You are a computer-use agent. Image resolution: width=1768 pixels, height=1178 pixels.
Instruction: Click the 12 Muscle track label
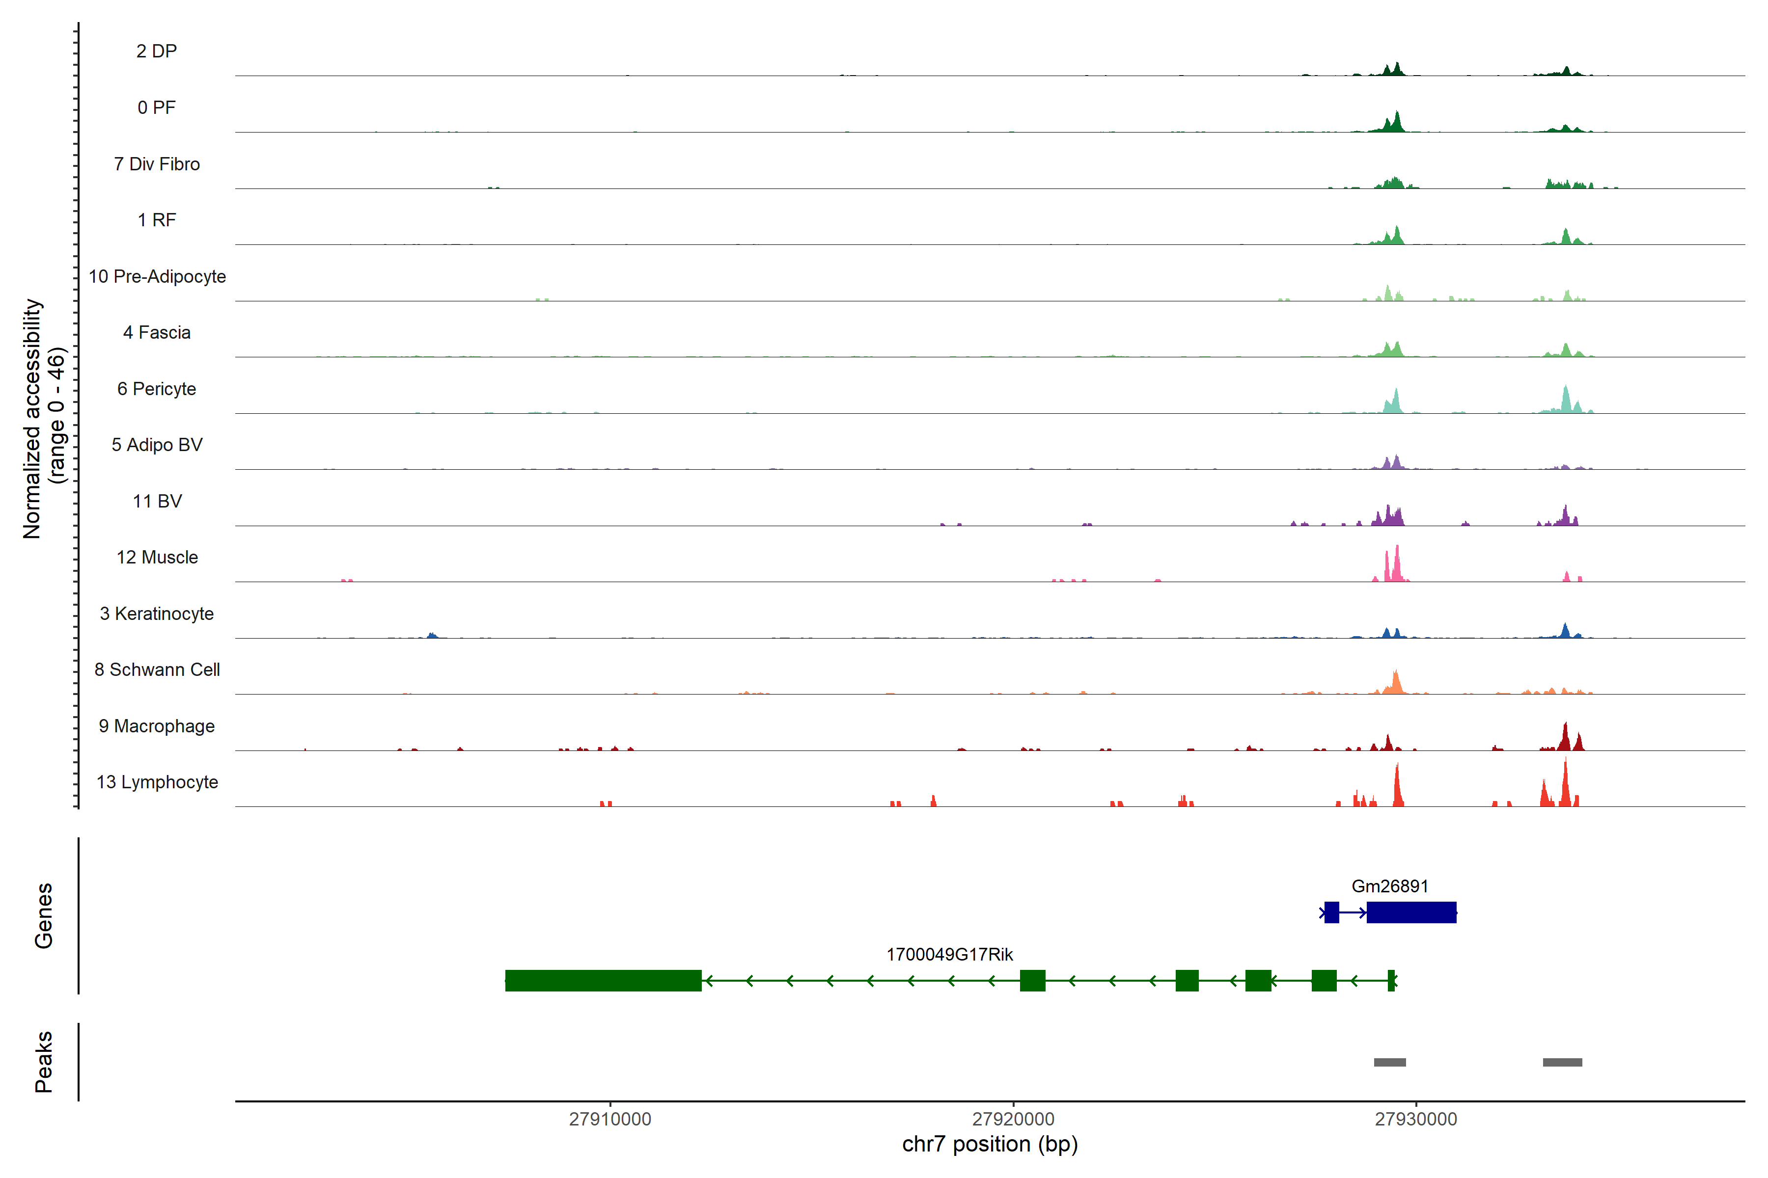(157, 558)
